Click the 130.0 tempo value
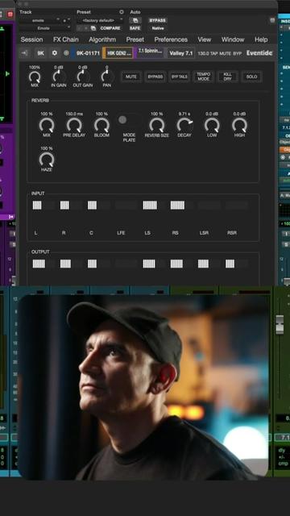The height and width of the screenshot is (516, 290). pyautogui.click(x=204, y=53)
